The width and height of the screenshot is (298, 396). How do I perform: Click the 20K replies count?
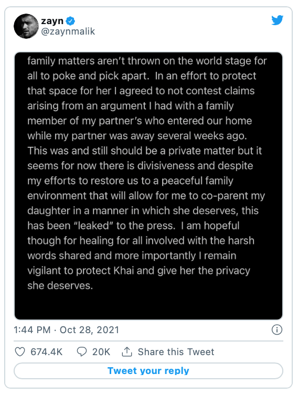click(101, 352)
